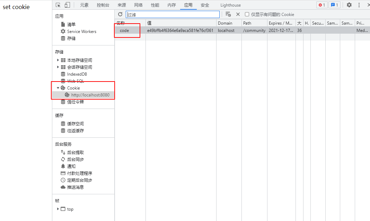Open 后台提取 background fetch

76,152
